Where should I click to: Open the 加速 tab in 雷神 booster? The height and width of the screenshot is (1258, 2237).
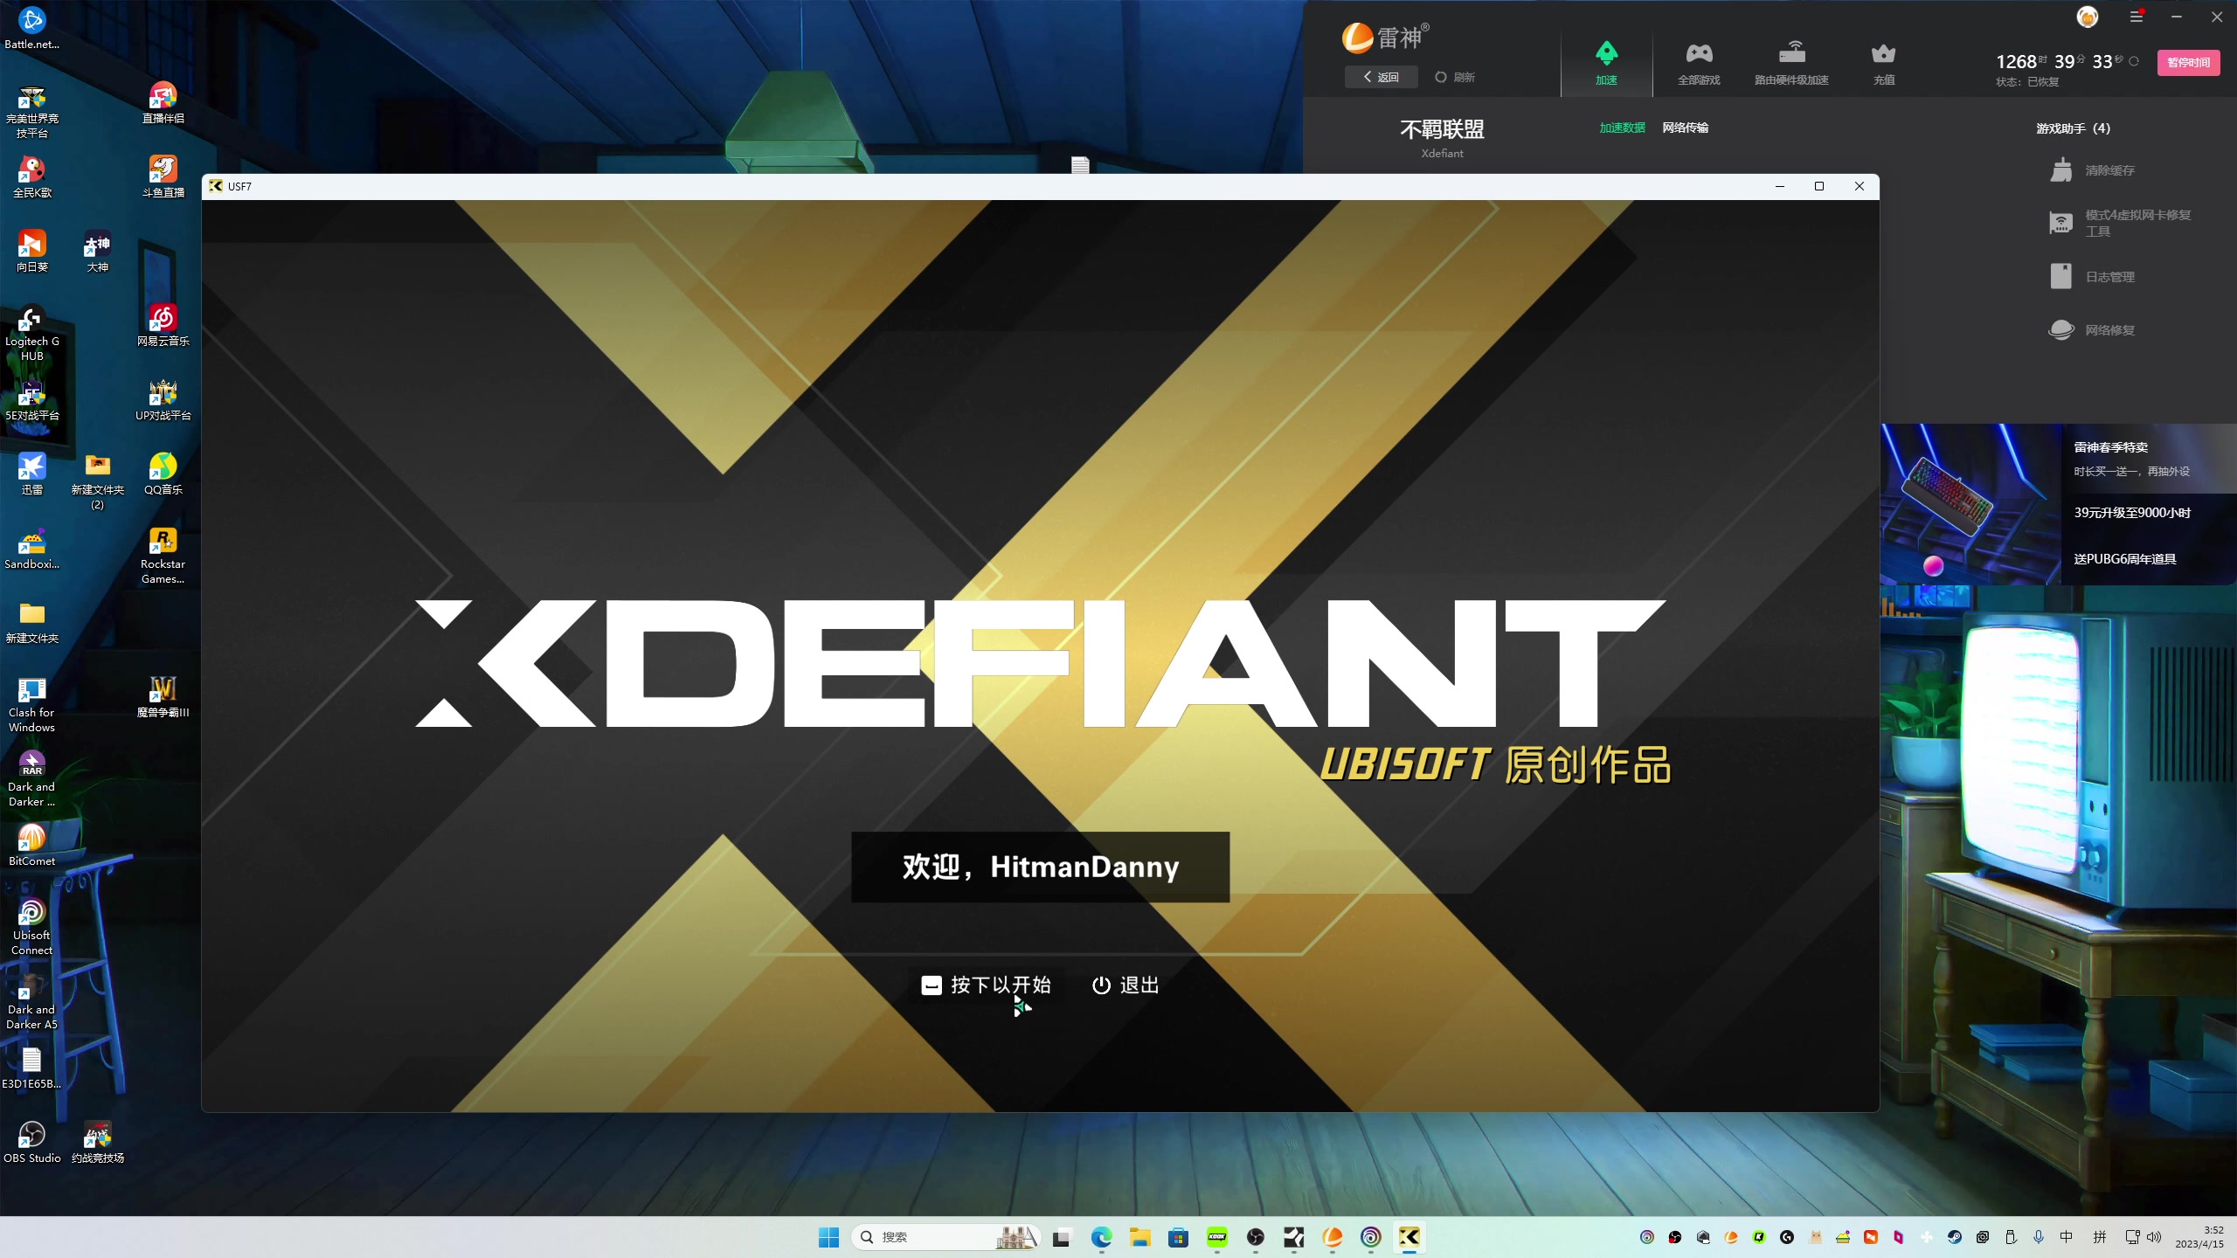pyautogui.click(x=1606, y=63)
